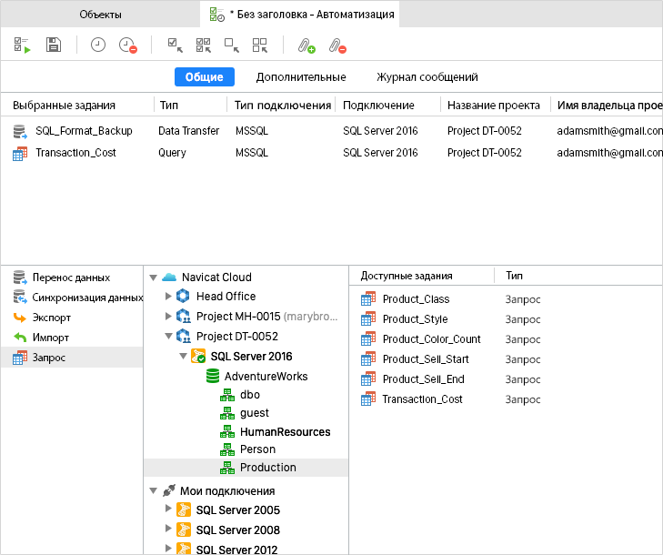The image size is (663, 555).
Task: Start the automation job with the run icon
Action: 22,45
